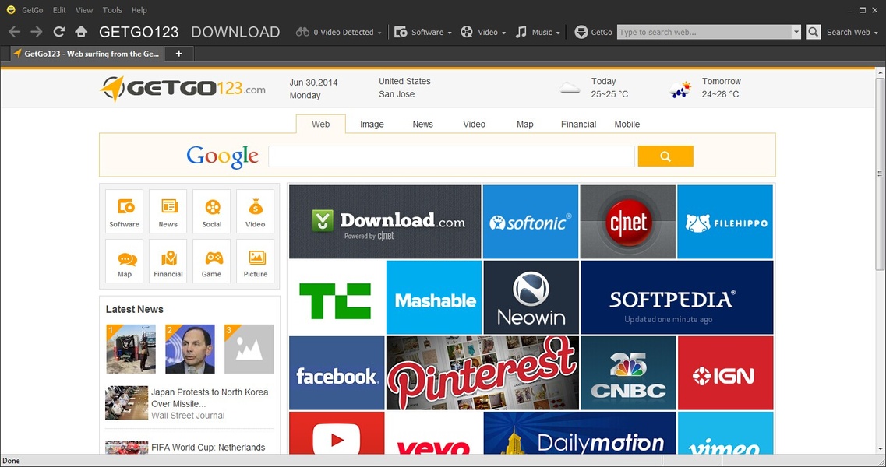The height and width of the screenshot is (467, 886).
Task: Go forward with the forward arrow
Action: pyautogui.click(x=37, y=32)
